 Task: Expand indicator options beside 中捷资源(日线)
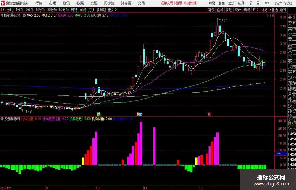[24, 15]
